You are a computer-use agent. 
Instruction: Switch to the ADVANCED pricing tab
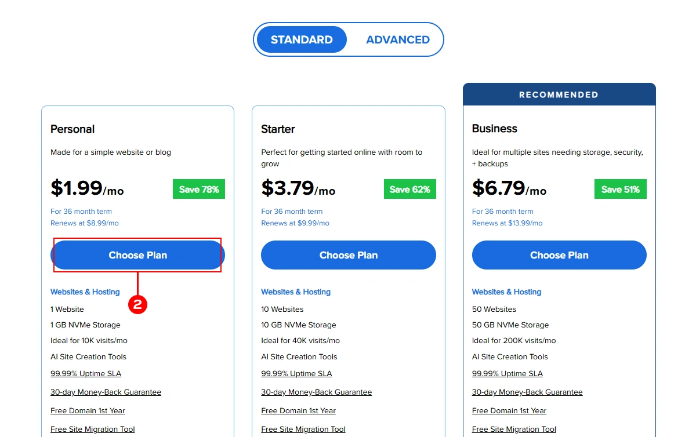tap(398, 39)
